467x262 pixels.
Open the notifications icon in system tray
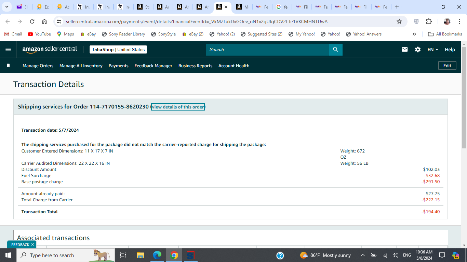click(x=442, y=255)
